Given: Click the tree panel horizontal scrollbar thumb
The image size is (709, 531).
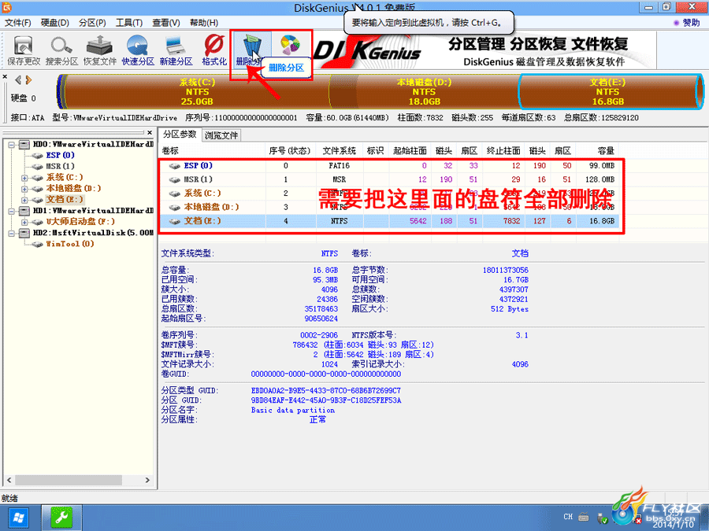Looking at the screenshot, I should click(x=68, y=480).
